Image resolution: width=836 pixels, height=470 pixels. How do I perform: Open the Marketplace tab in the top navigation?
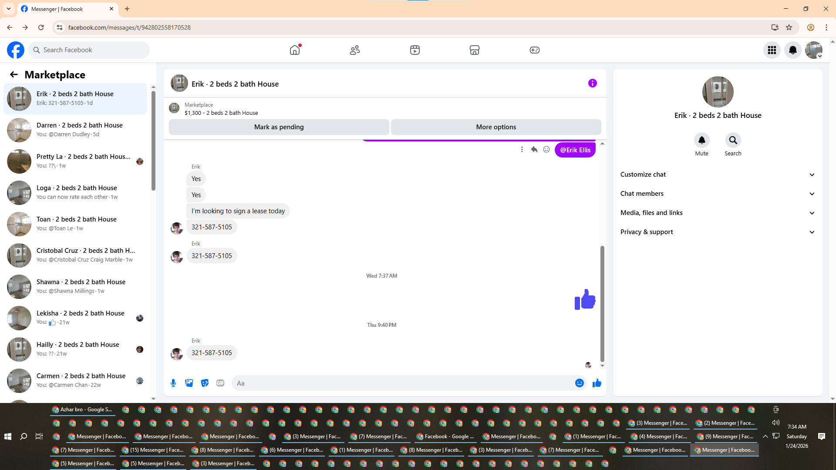coord(475,50)
